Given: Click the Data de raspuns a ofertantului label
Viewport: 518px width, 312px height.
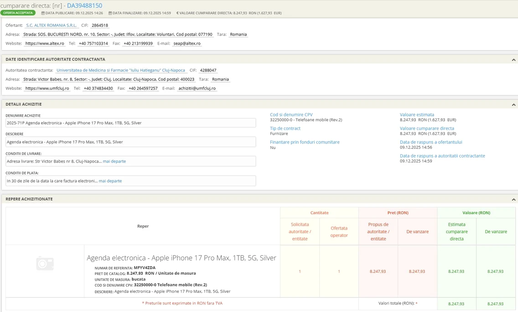Looking at the screenshot, I should (431, 142).
